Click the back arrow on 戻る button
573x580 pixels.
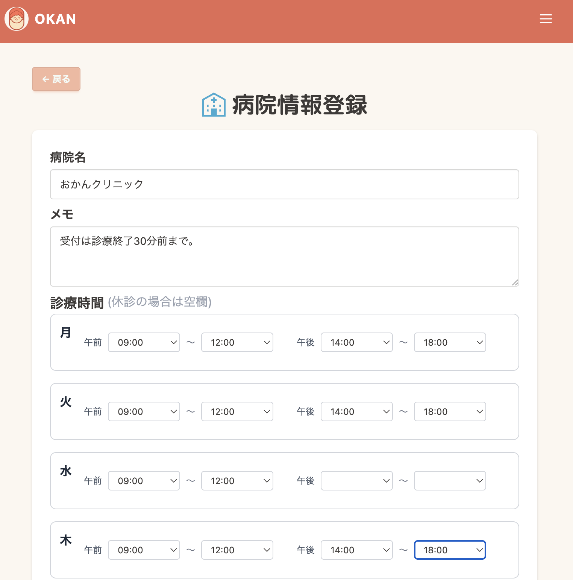tap(45, 79)
